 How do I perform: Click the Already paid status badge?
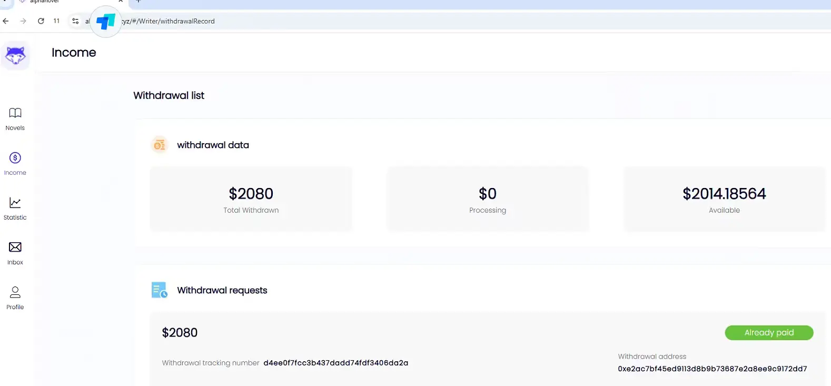pos(769,333)
